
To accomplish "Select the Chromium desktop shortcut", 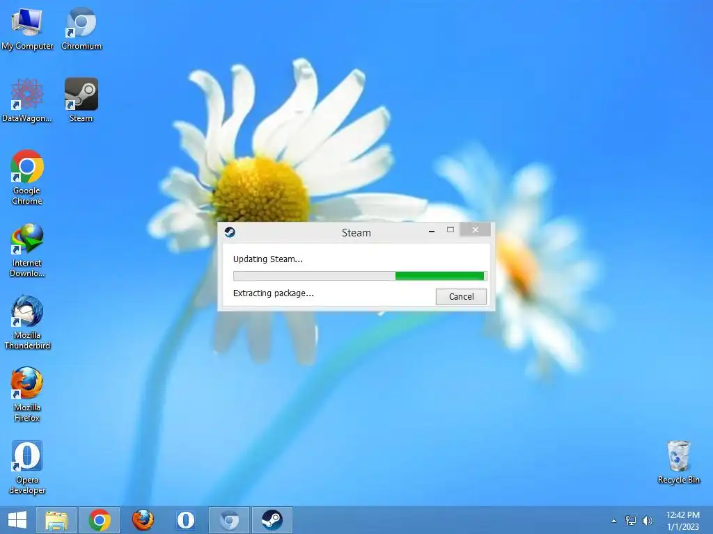I will (81, 29).
